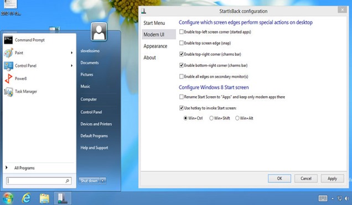Open the Shut down options arrow
The height and width of the screenshot is (205, 352).
[x=103, y=181]
